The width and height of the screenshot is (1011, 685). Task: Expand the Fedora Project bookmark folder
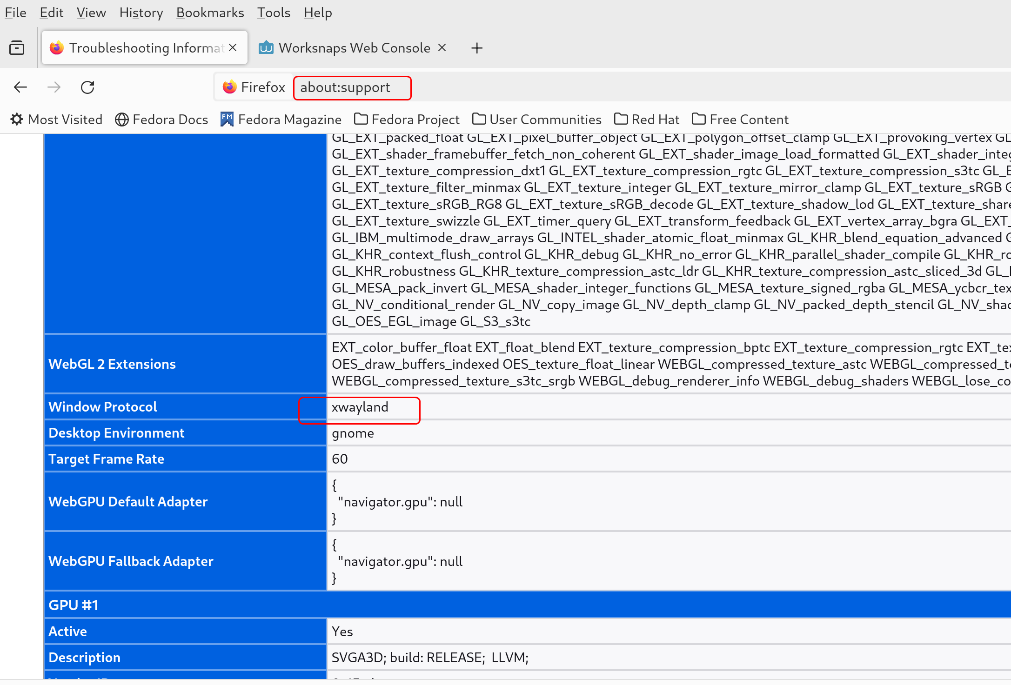point(407,120)
